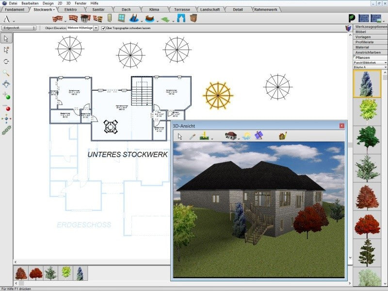Image resolution: width=388 pixels, height=291 pixels.
Task: Select the highlighted orange tree symbol on plan
Action: pos(218,95)
